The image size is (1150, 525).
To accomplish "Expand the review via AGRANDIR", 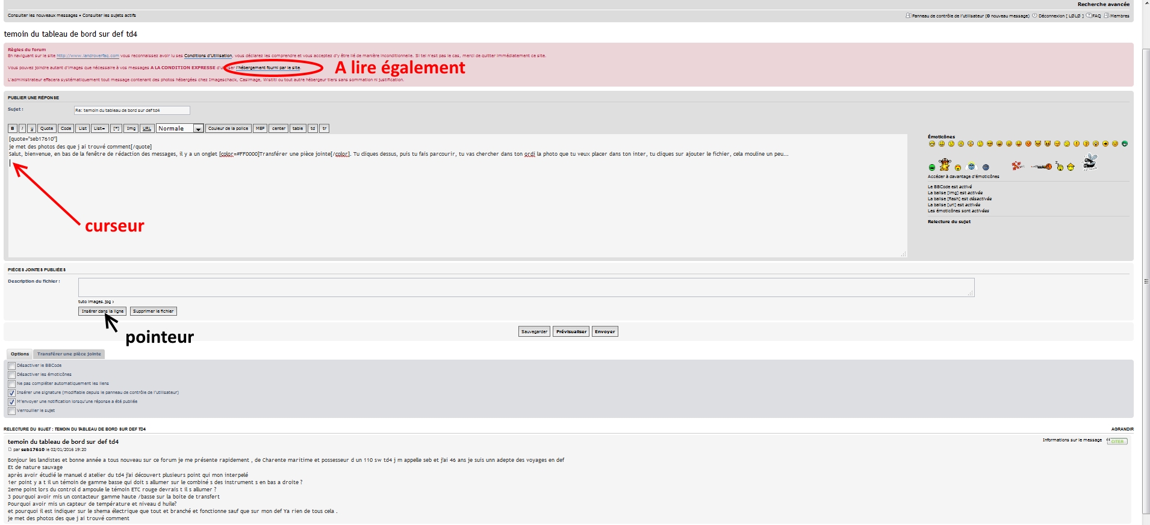I will [1122, 429].
